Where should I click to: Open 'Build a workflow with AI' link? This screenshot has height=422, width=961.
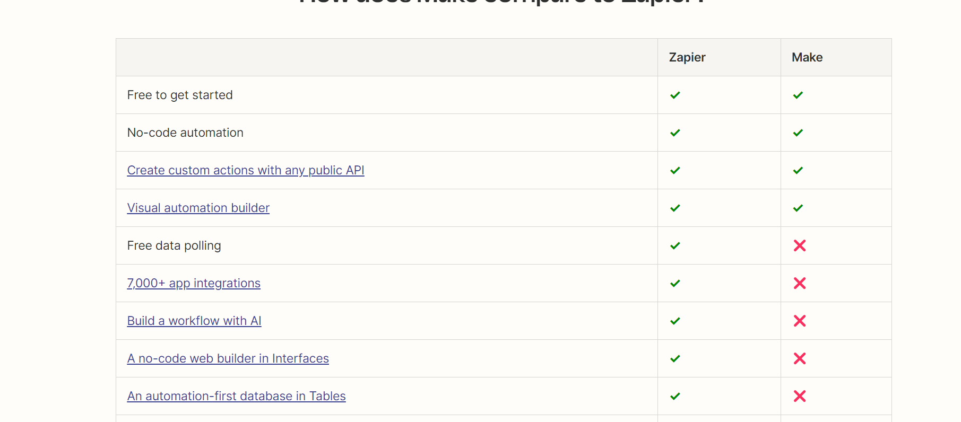pos(194,321)
